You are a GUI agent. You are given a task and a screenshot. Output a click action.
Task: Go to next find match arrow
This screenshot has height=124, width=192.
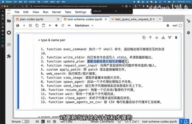click(x=126, y=11)
